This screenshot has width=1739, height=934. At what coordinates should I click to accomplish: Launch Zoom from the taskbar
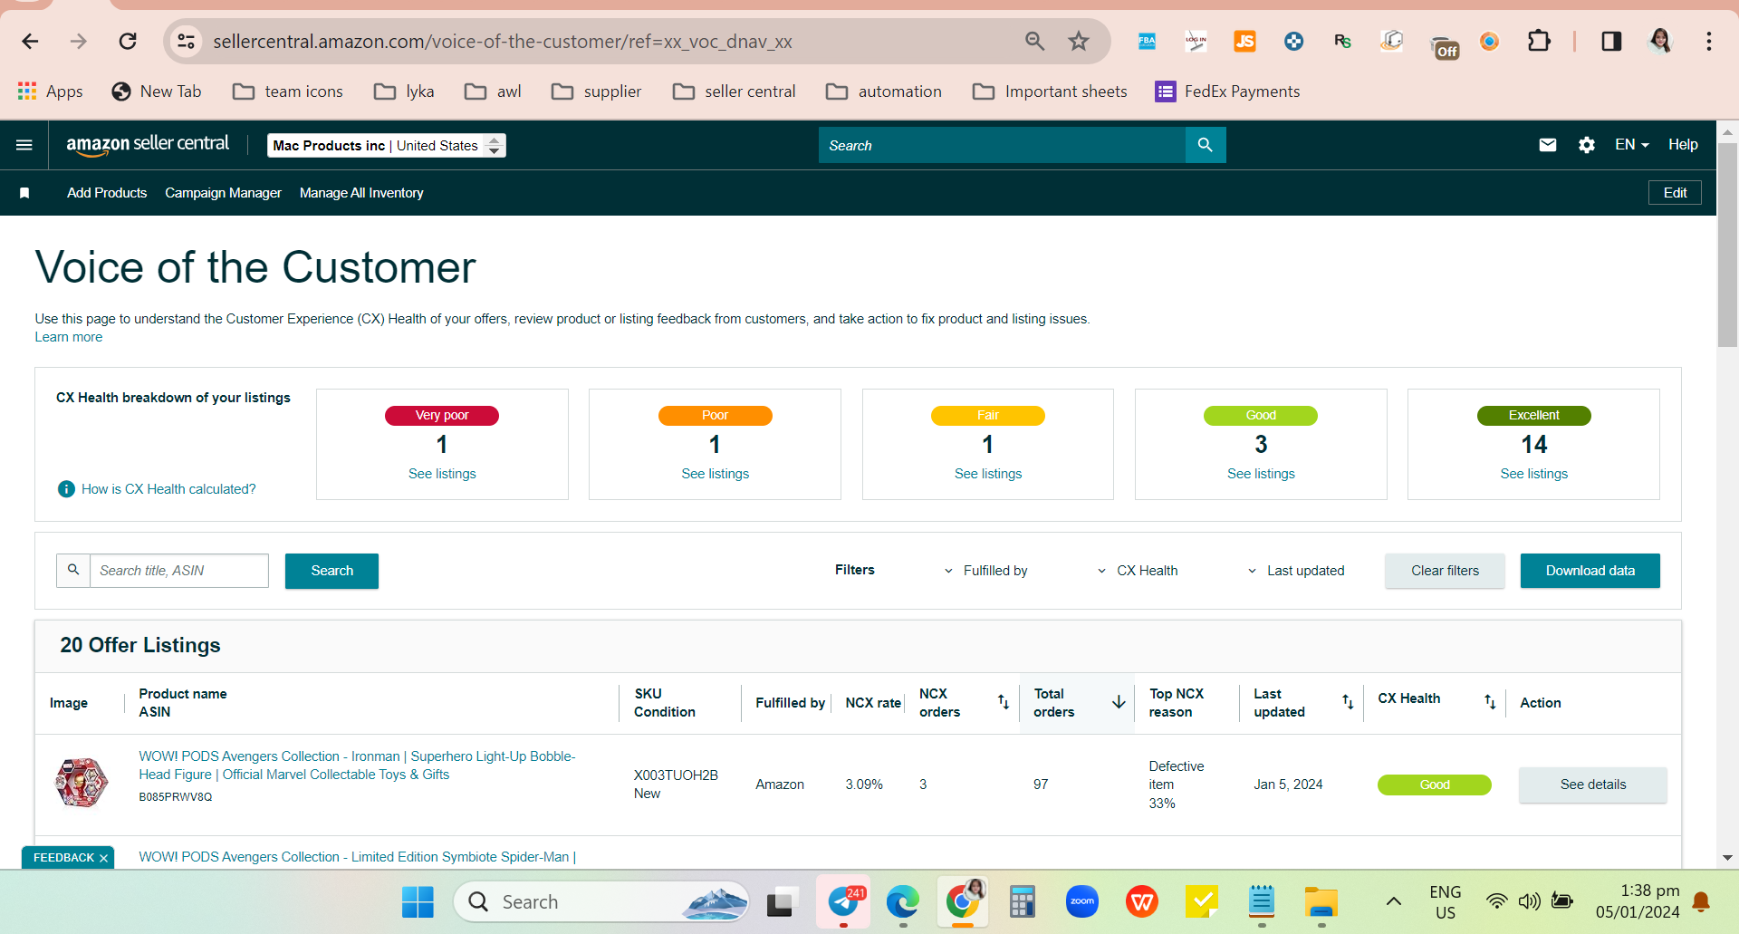[x=1082, y=901]
